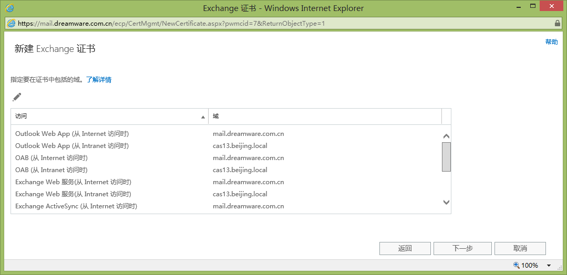Select Exchange Web 服务(从 Intranet 访问时) row

coord(226,194)
